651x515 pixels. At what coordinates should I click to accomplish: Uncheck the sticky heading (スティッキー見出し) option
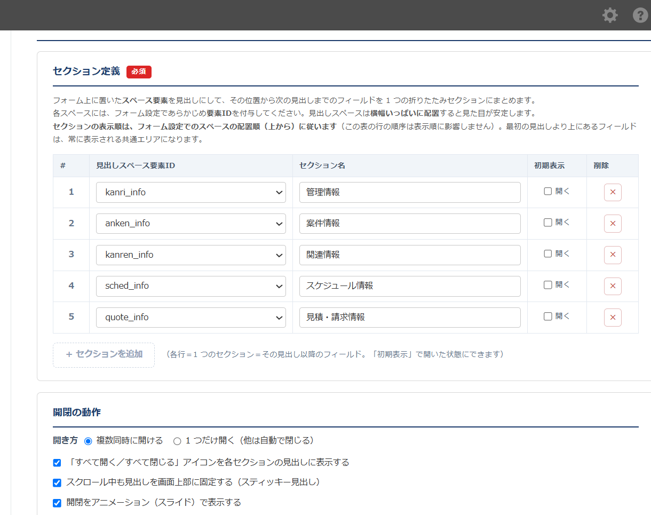(x=57, y=483)
